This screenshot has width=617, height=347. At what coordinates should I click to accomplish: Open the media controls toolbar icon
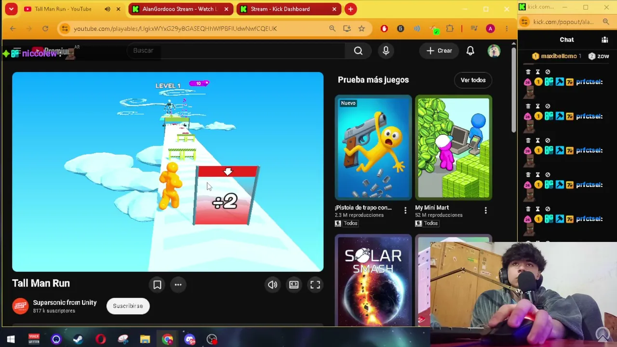click(474, 28)
